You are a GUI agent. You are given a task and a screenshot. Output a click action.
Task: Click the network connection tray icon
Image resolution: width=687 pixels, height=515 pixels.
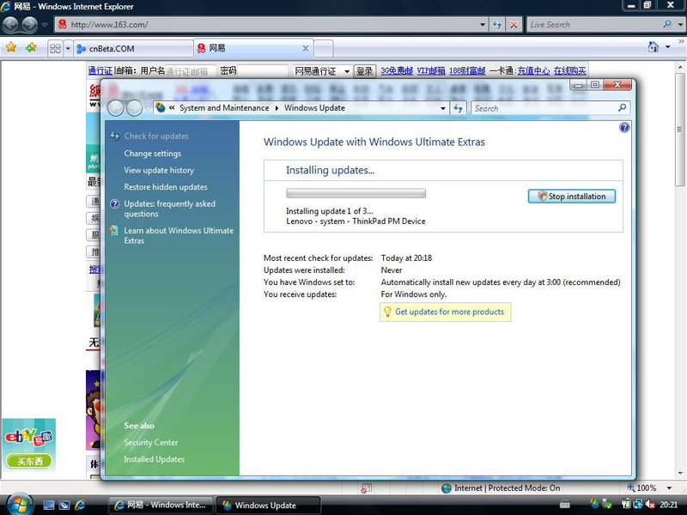coord(638,505)
